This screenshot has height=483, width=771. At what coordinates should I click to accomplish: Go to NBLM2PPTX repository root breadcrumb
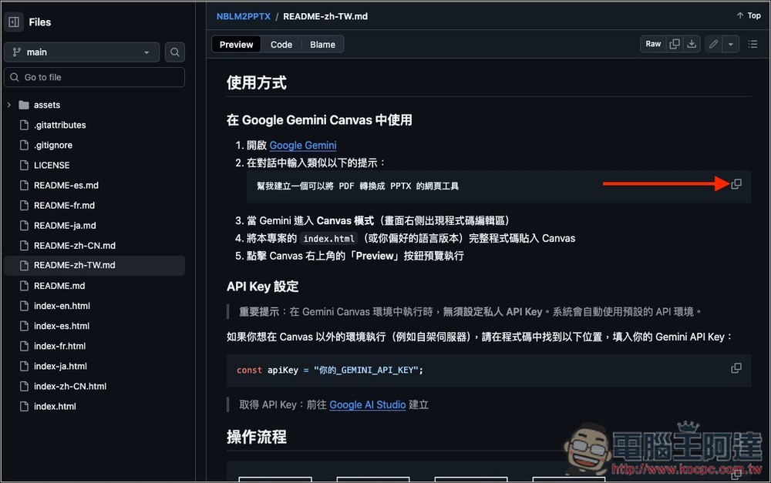click(x=244, y=16)
